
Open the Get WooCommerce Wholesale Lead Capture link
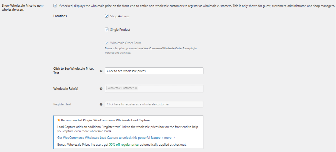116,138
